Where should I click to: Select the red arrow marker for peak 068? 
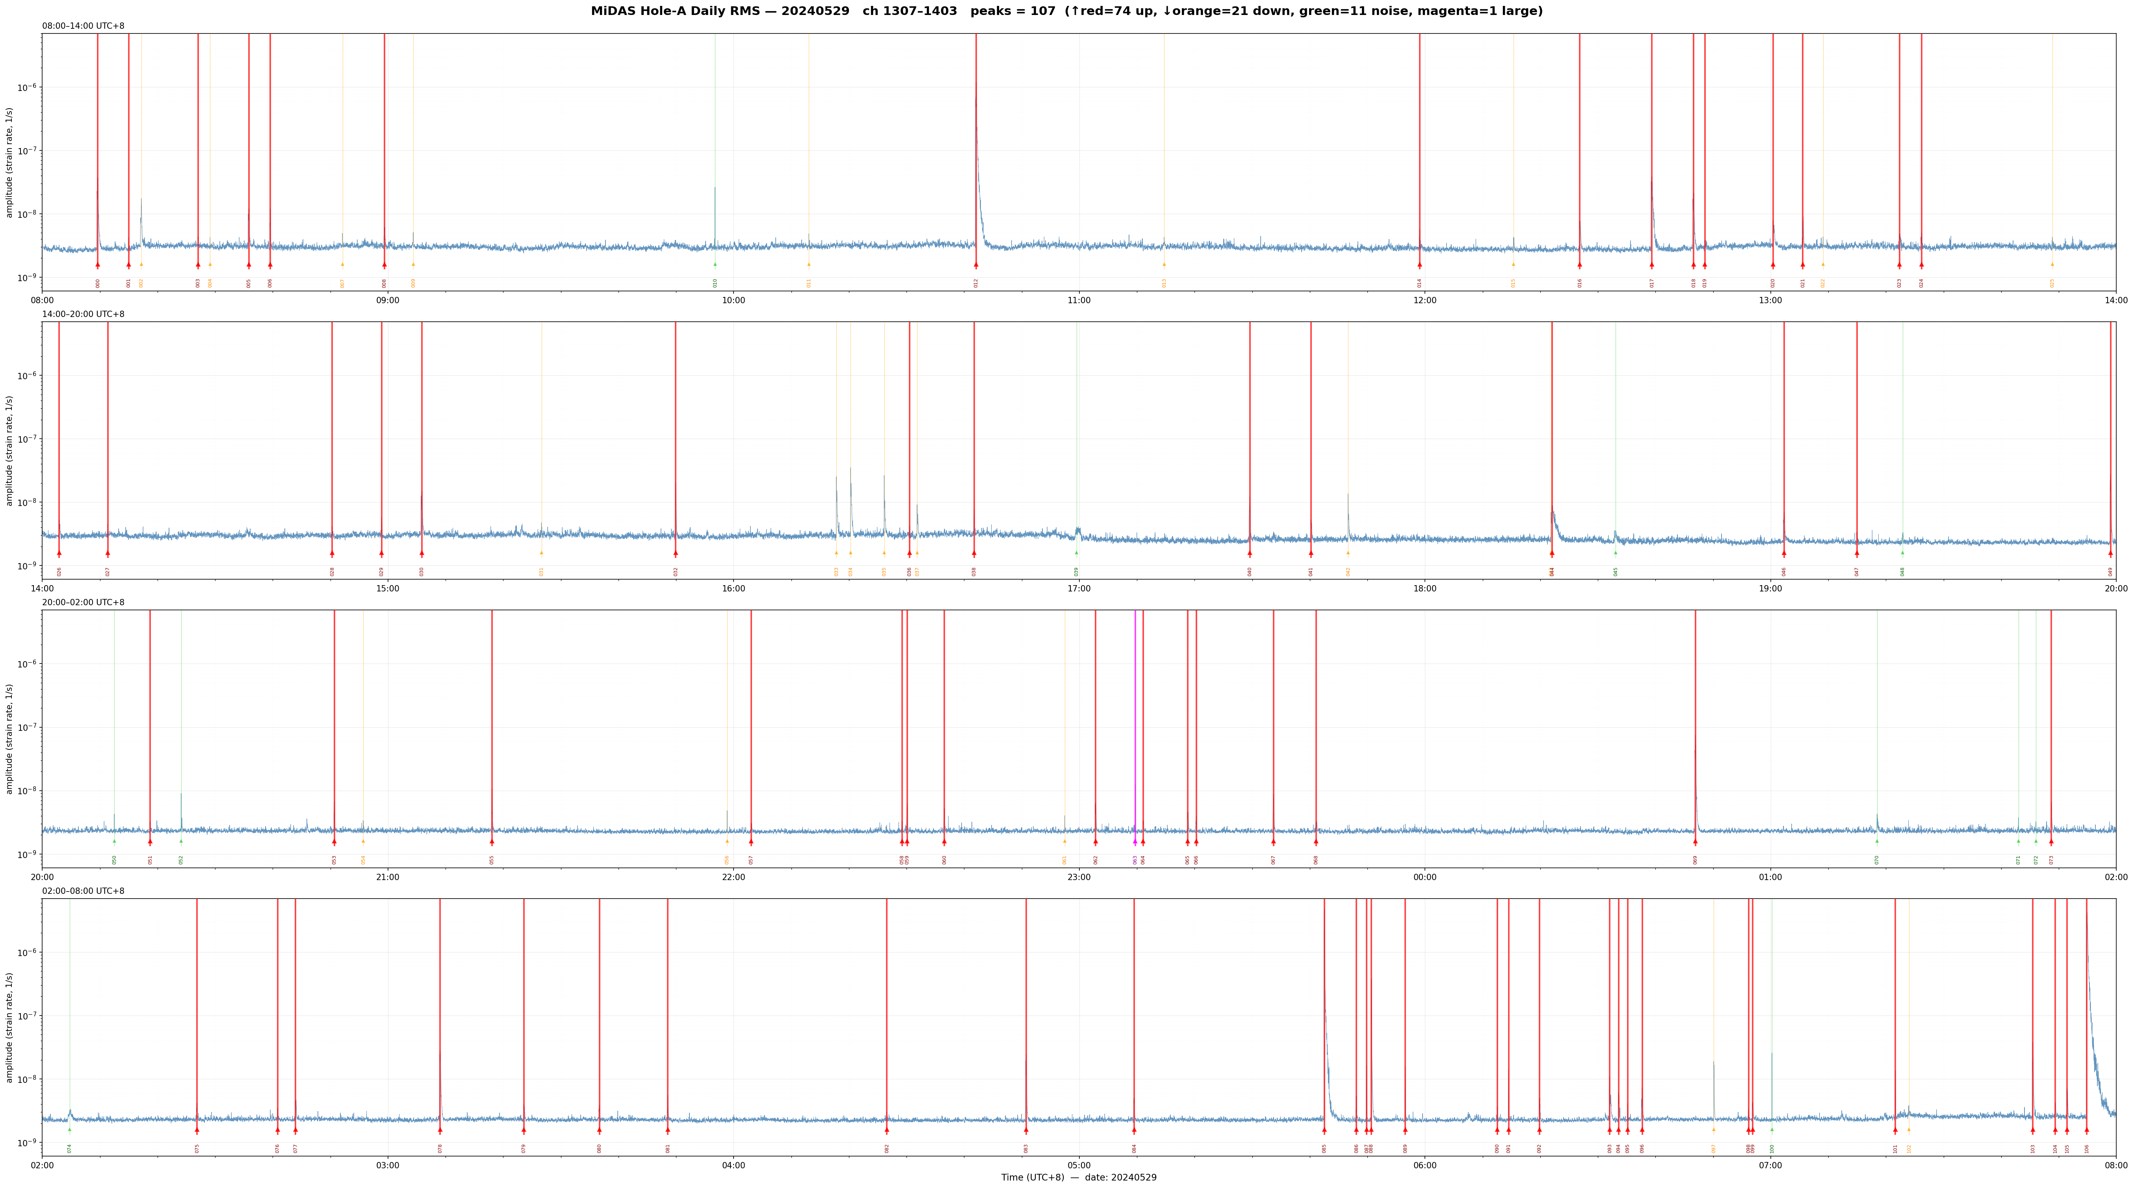(1315, 842)
